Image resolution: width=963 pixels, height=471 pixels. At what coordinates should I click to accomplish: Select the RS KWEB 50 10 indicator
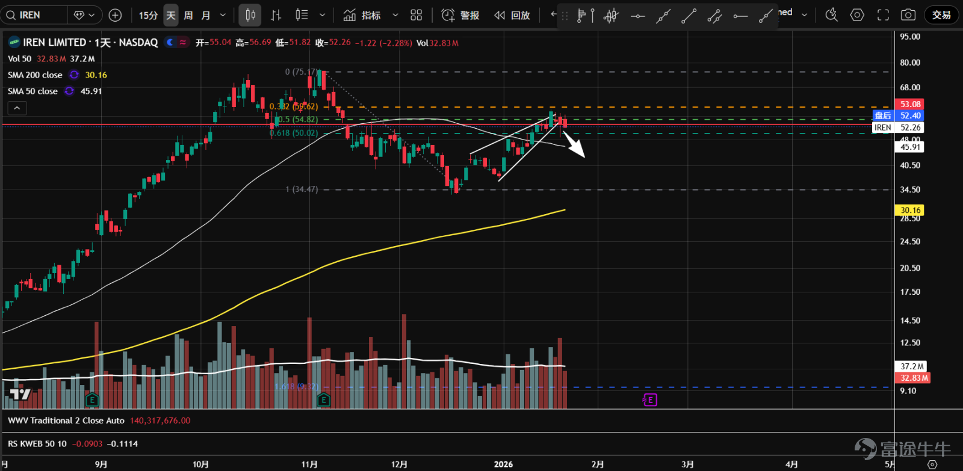(37, 444)
